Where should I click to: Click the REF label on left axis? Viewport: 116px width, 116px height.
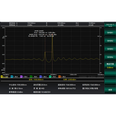point(6,36)
